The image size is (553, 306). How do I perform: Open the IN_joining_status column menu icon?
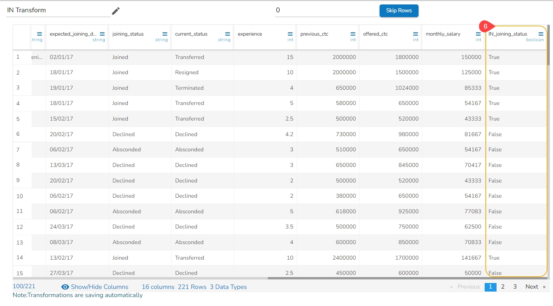point(541,34)
